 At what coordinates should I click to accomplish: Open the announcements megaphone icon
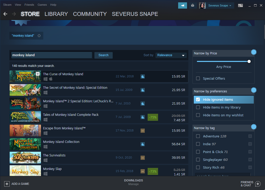click(x=183, y=5)
